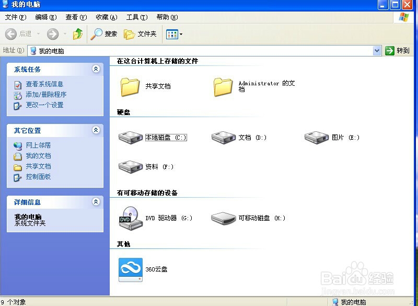Open the Back button history dropdown
Viewport: 418px width, 306px height.
[38, 34]
